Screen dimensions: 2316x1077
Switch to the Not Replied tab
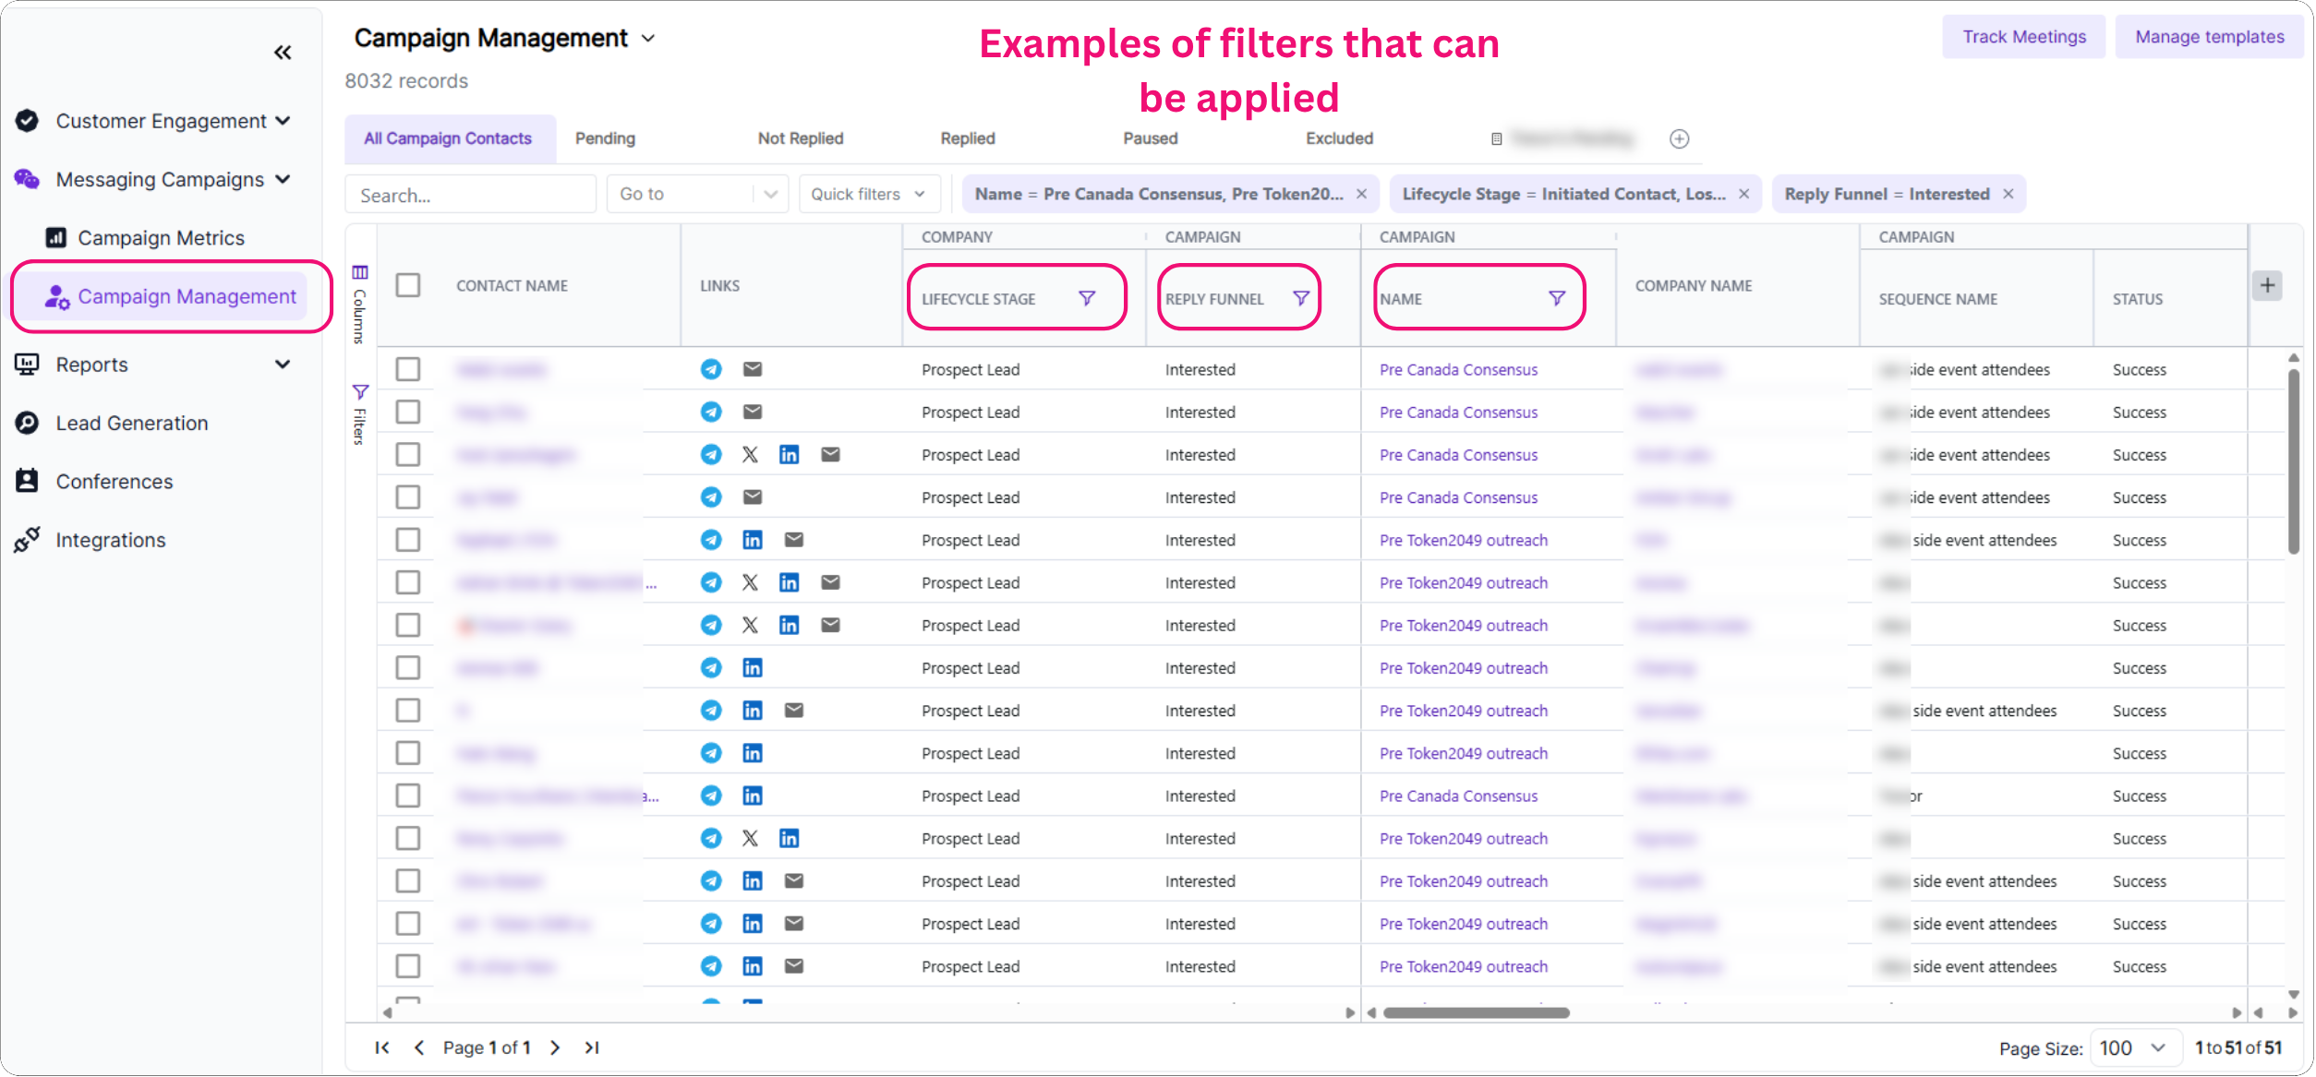tap(800, 138)
